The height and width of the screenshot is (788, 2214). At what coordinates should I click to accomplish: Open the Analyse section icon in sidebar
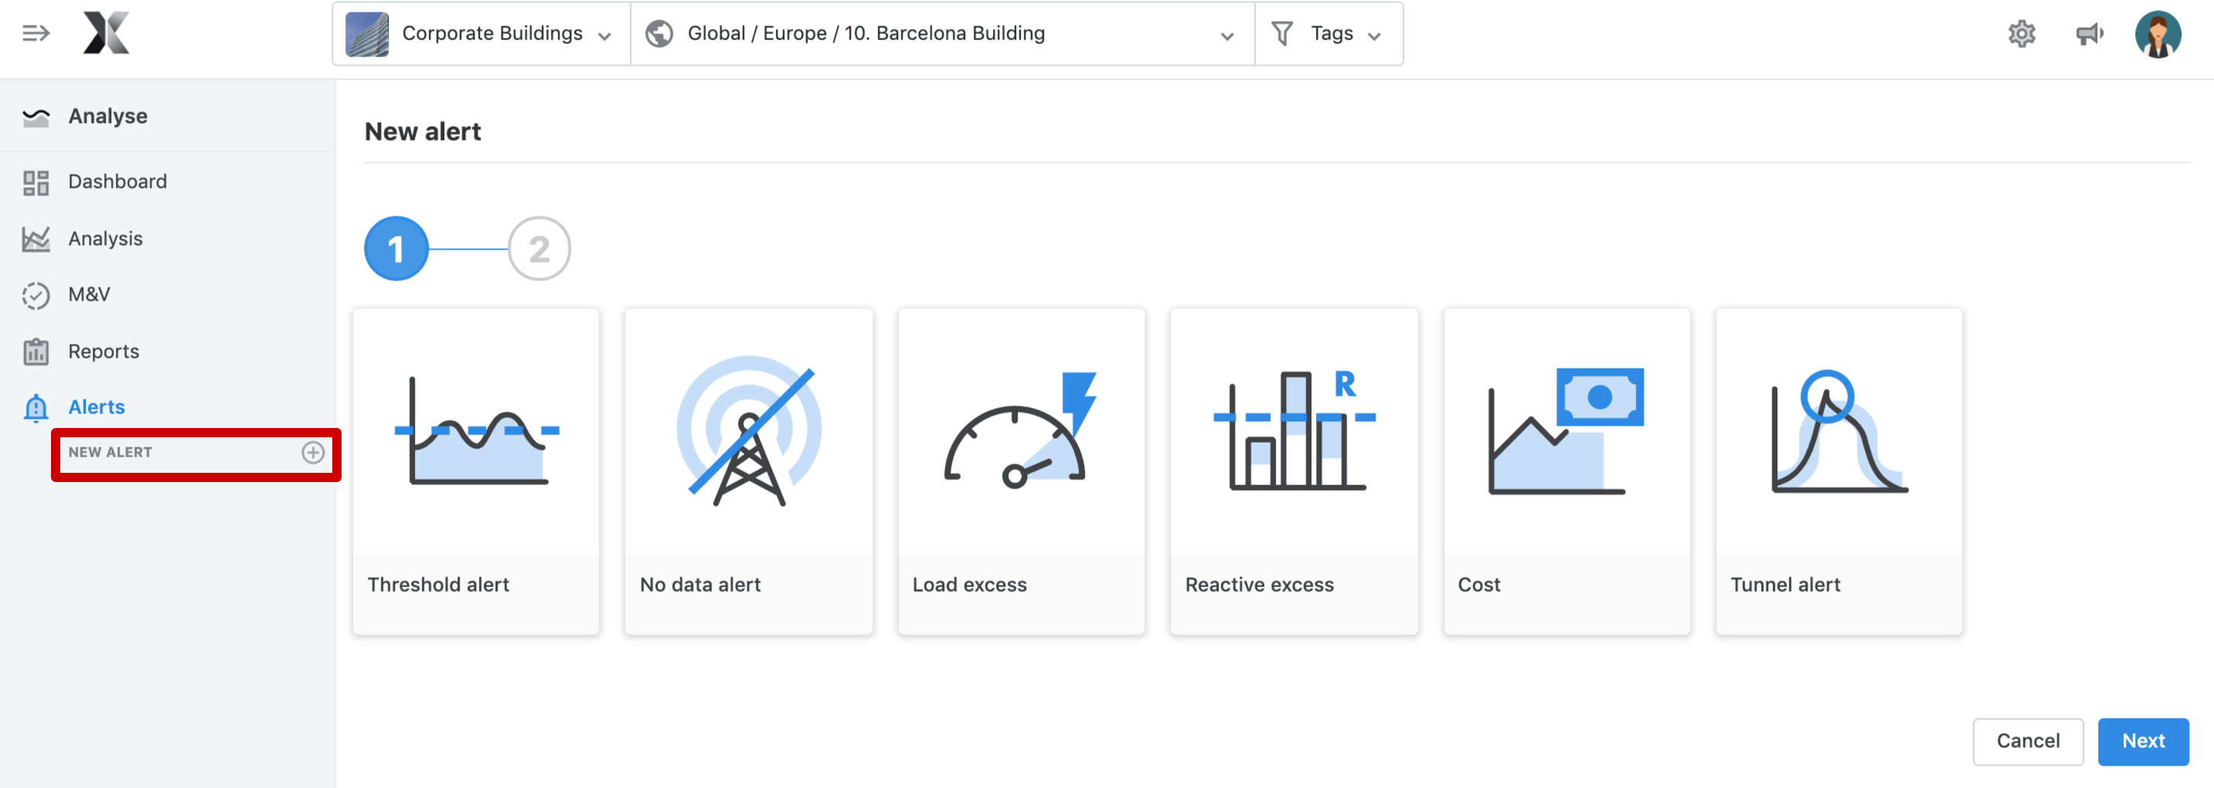[x=36, y=115]
